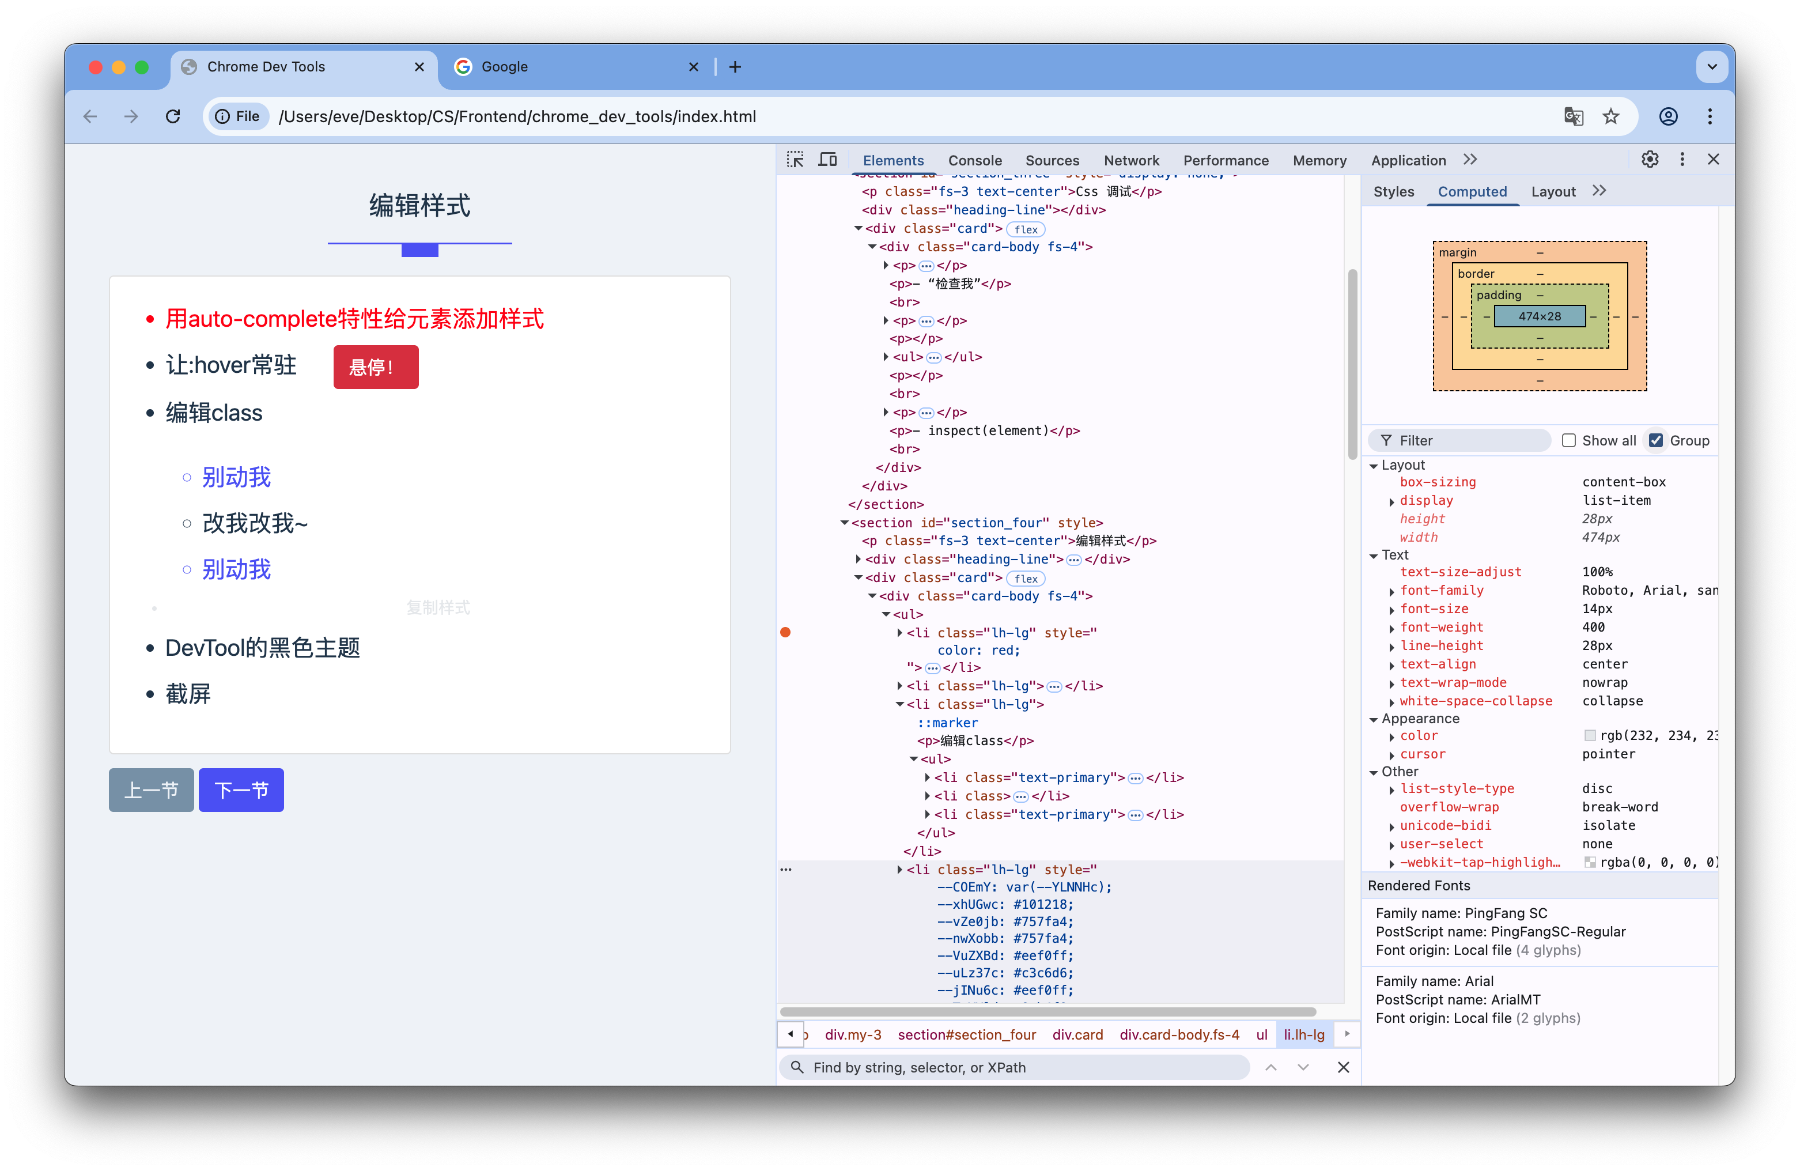The width and height of the screenshot is (1800, 1171).
Task: Click the color property swatch
Action: click(x=1590, y=736)
